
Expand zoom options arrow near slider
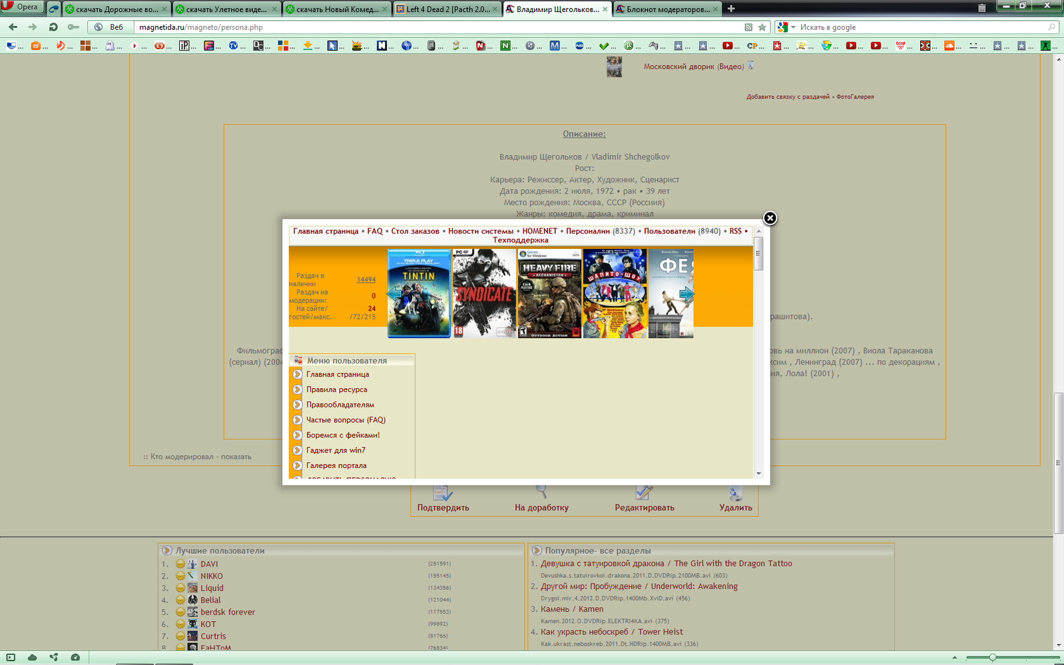(954, 658)
